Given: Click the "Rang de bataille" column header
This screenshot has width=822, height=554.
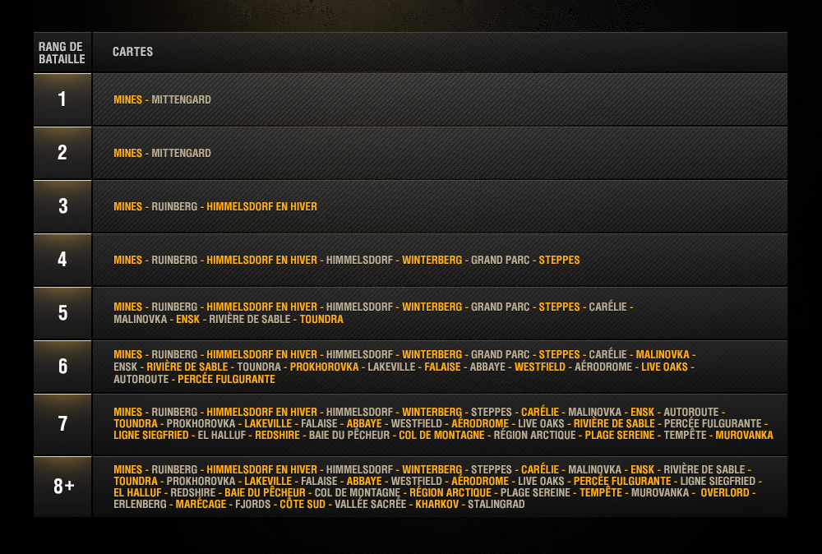Looking at the screenshot, I should click(62, 53).
